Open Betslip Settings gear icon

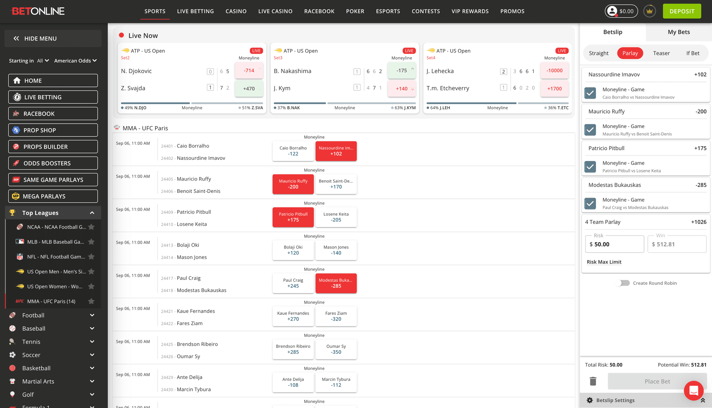pos(590,400)
